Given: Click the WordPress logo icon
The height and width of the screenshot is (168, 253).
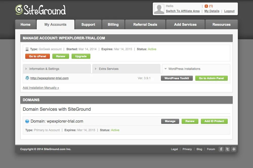Looking at the screenshot, I should (x=27, y=78).
